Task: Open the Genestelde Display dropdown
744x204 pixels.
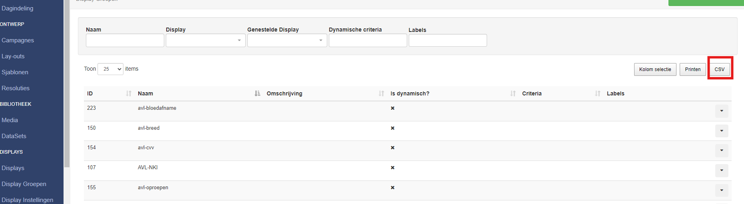Action: click(287, 40)
